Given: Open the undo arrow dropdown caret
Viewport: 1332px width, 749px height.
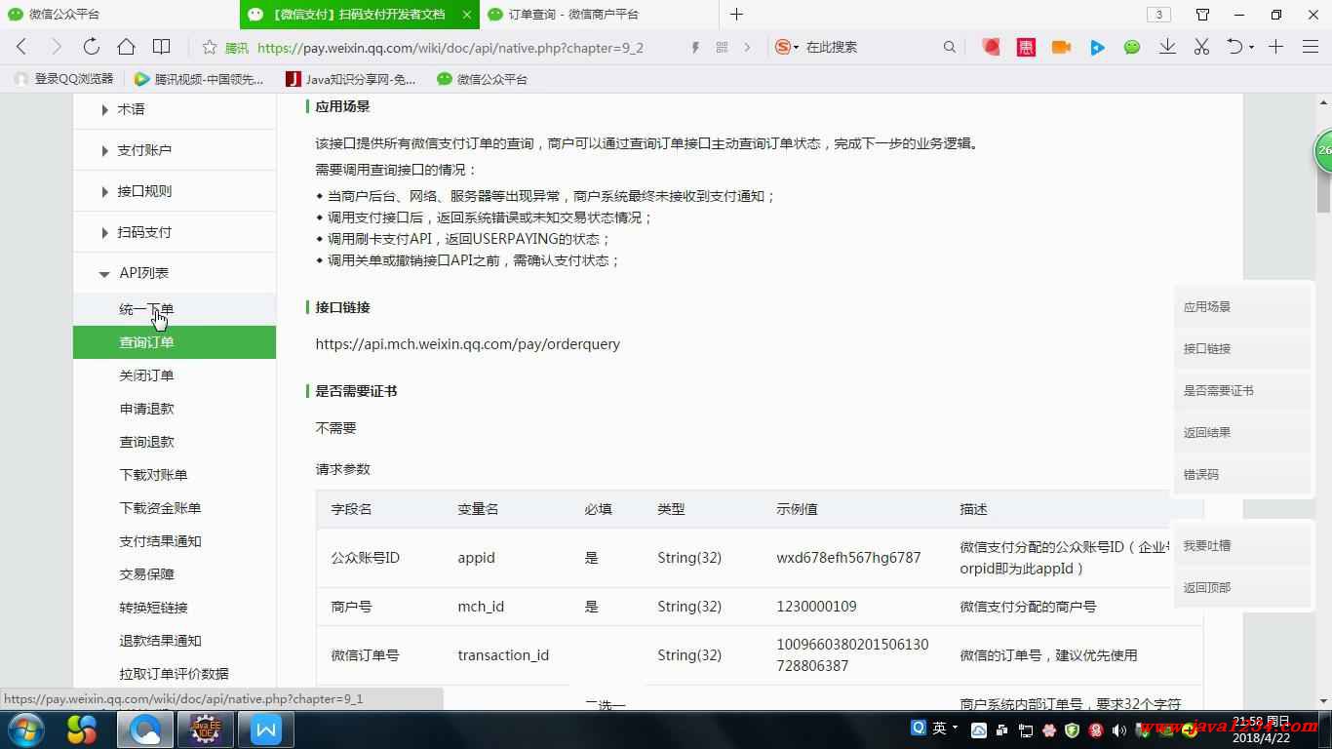Looking at the screenshot, I should click(1250, 48).
